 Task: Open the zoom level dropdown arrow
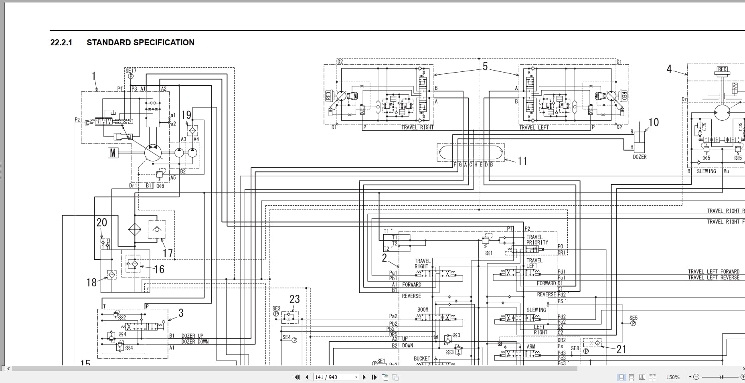tap(690, 377)
